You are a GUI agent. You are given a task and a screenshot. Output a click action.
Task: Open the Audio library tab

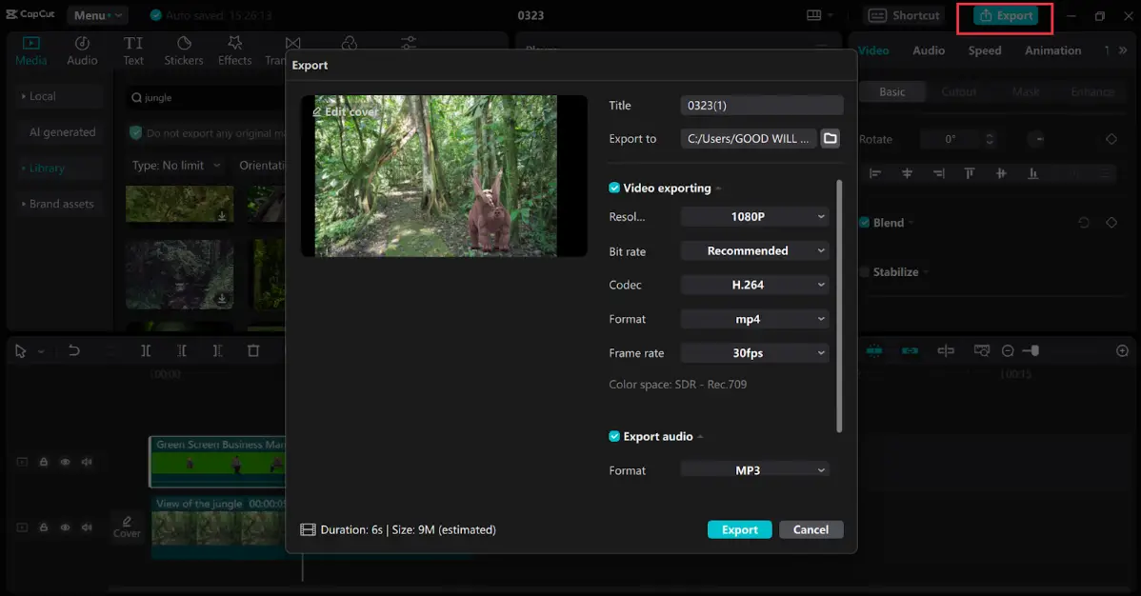tap(82, 51)
